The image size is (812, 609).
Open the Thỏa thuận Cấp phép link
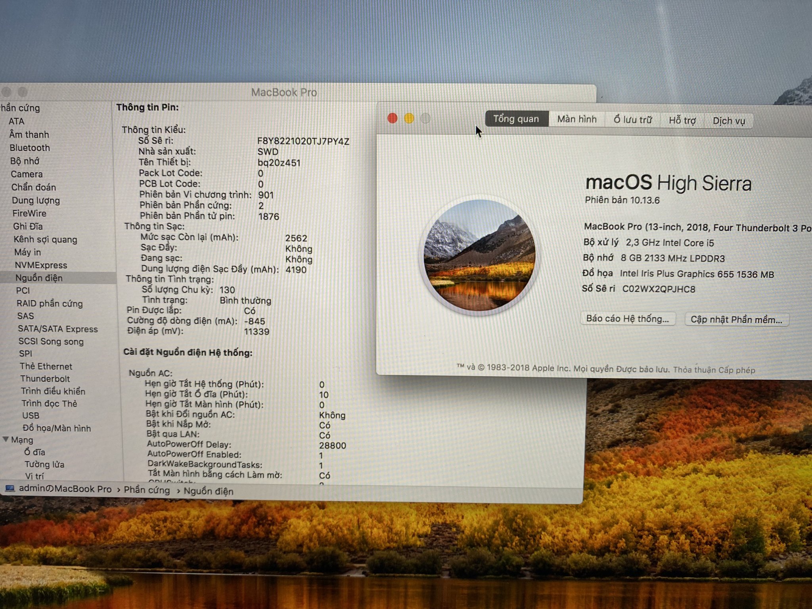click(714, 370)
